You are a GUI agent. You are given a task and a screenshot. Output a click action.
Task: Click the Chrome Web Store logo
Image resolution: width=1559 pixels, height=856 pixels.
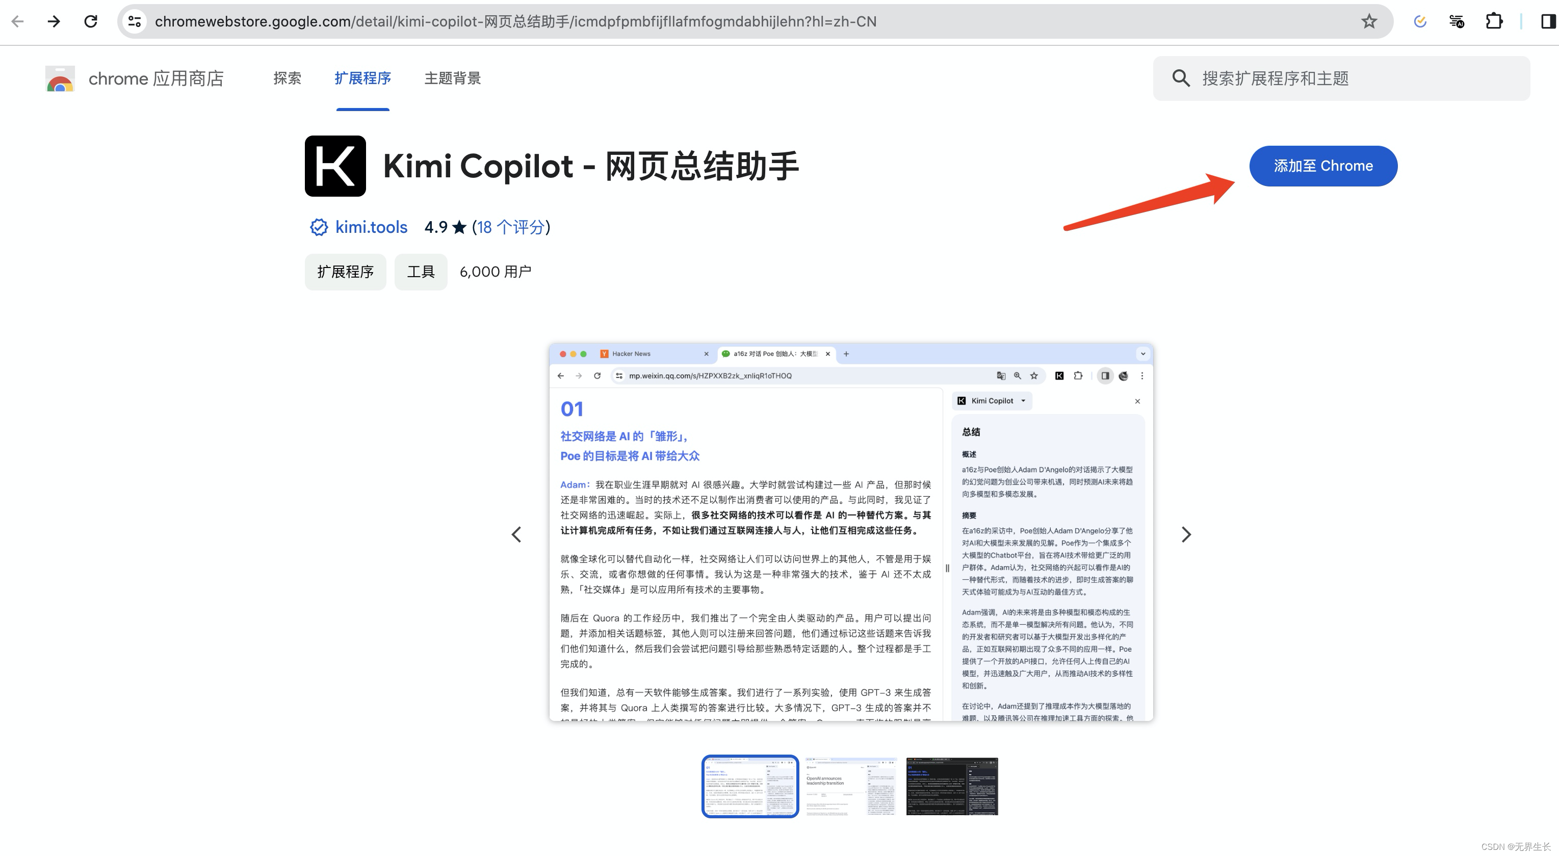tap(60, 78)
